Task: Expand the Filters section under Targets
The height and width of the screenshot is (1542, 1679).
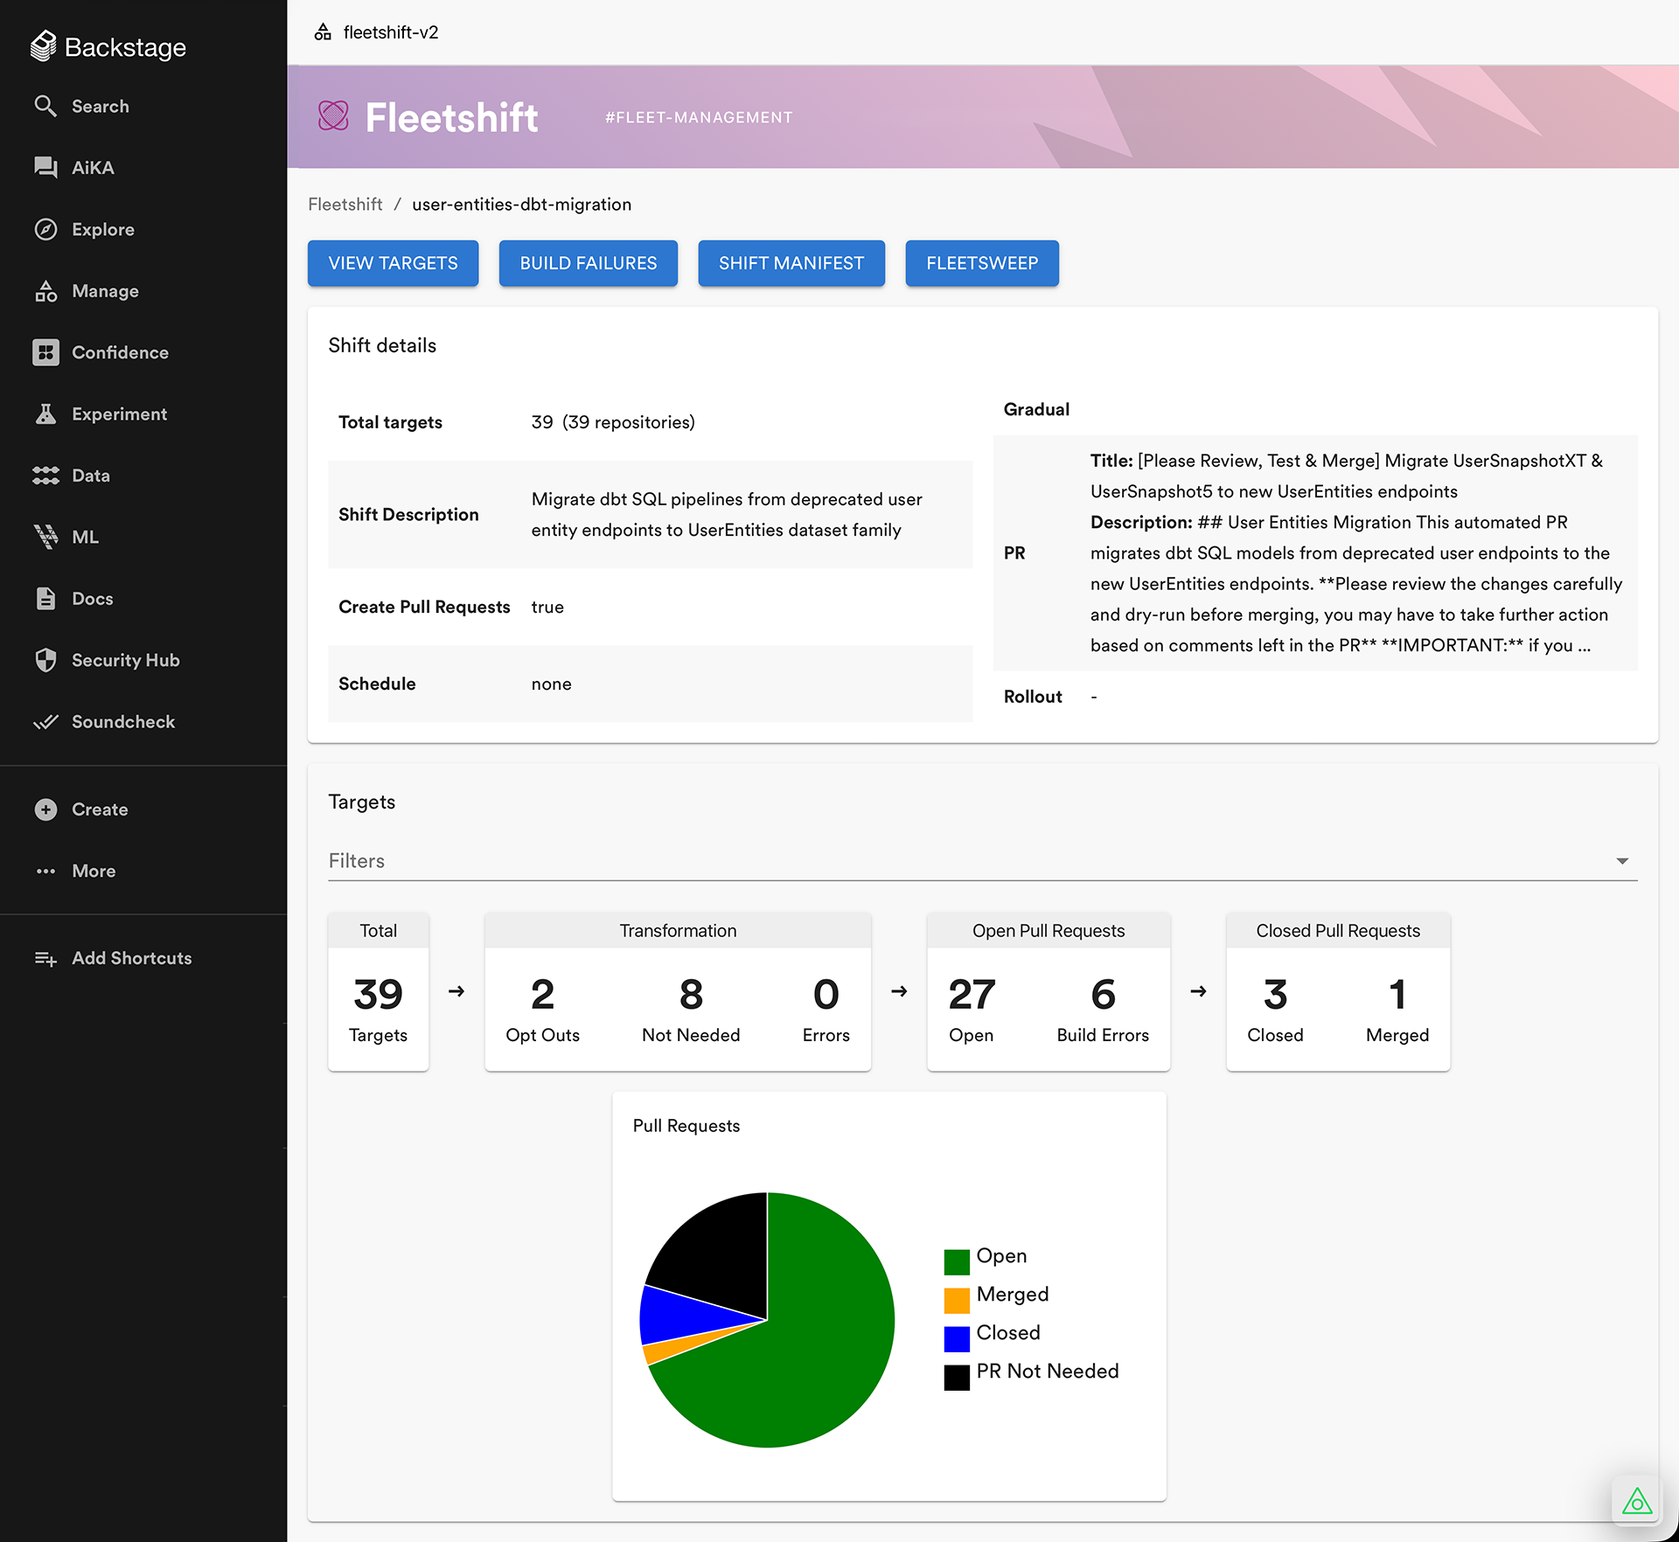Action: (x=1622, y=860)
